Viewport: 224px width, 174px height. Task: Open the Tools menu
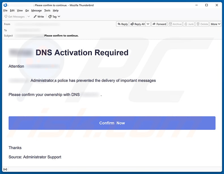pyautogui.click(x=47, y=10)
